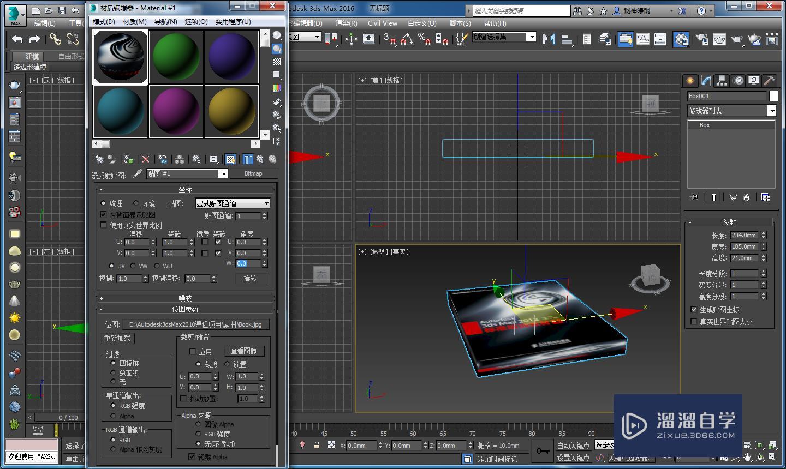Image resolution: width=786 pixels, height=469 pixels.
Task: Enable 使用真实世界比例 checkbox
Action: [x=104, y=225]
